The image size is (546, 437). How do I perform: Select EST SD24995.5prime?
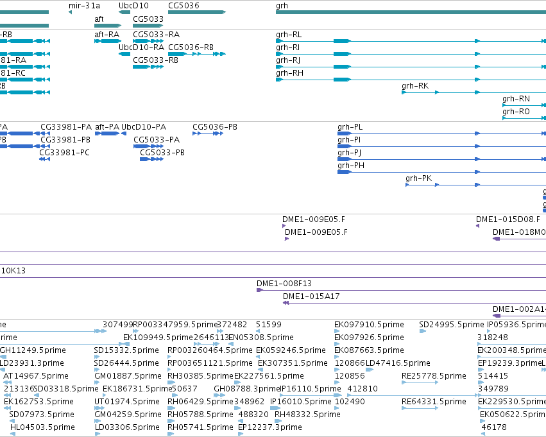click(x=452, y=325)
